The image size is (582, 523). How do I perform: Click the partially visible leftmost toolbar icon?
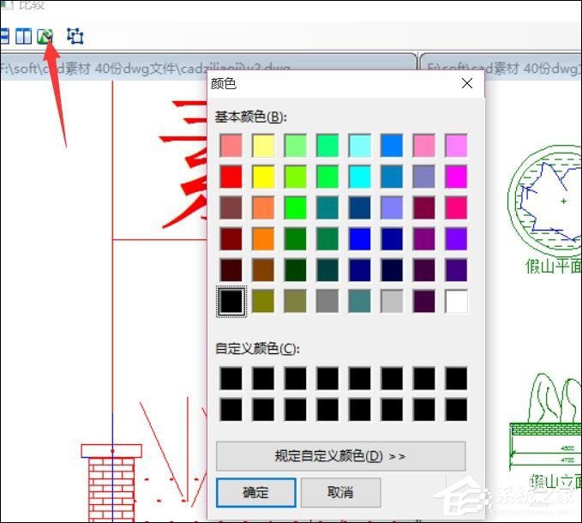[x=4, y=36]
